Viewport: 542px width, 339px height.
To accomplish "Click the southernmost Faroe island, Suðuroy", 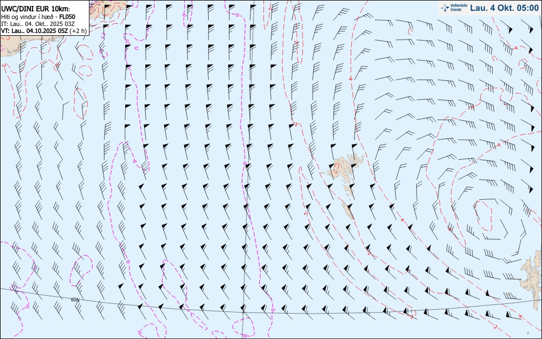I will click(349, 211).
